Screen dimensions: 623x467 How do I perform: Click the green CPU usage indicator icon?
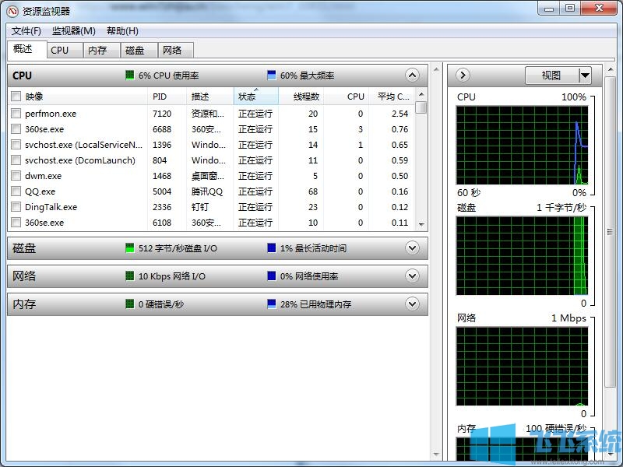click(x=130, y=75)
